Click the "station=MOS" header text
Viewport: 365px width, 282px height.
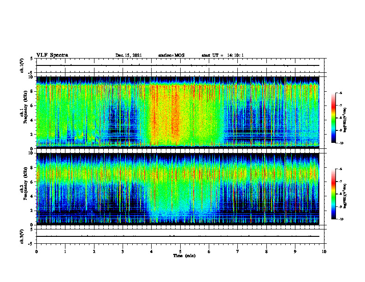coord(171,55)
